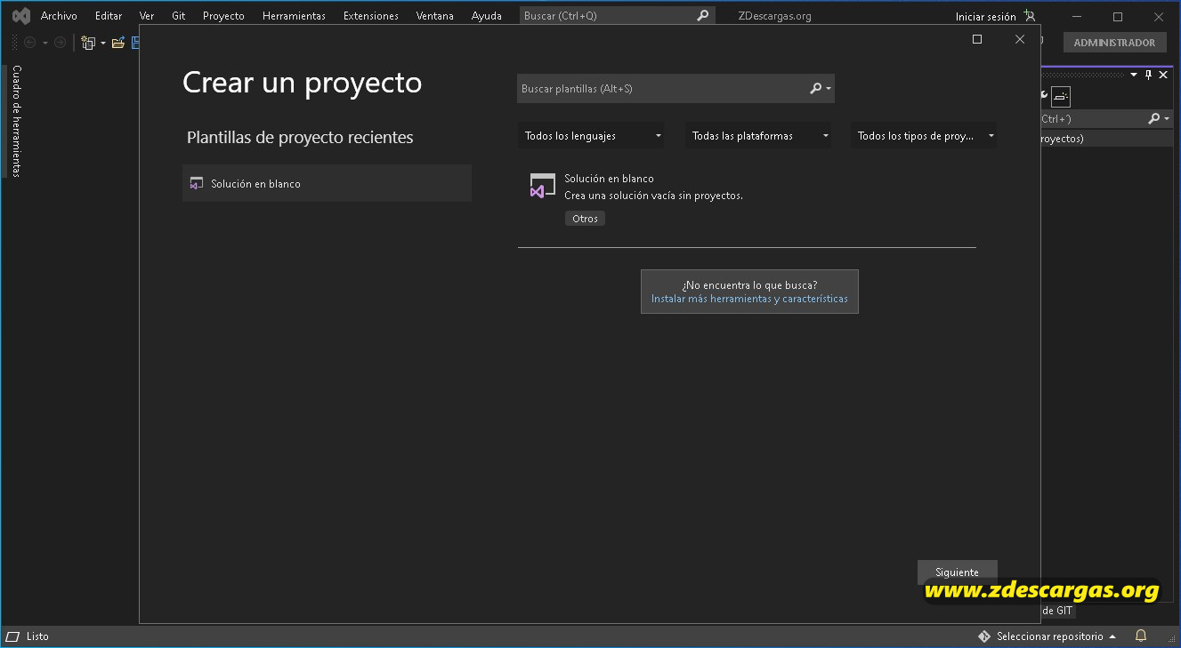Open the Extensiones menu
This screenshot has height=648, width=1181.
371,16
